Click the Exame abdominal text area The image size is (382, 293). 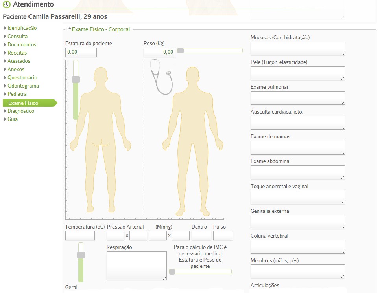click(x=298, y=172)
